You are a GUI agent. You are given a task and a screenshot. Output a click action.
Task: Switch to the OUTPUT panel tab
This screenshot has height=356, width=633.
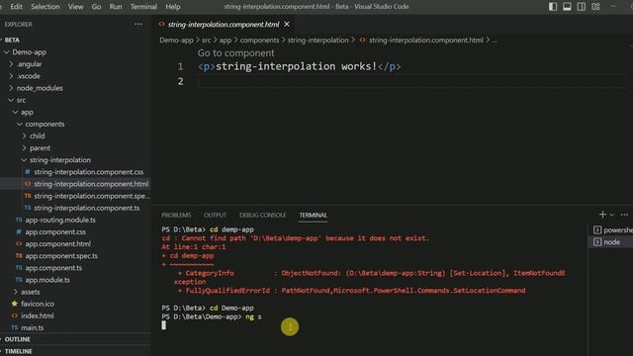[216, 216]
